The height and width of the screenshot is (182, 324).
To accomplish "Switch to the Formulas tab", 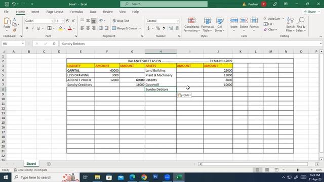I will pyautogui.click(x=76, y=12).
